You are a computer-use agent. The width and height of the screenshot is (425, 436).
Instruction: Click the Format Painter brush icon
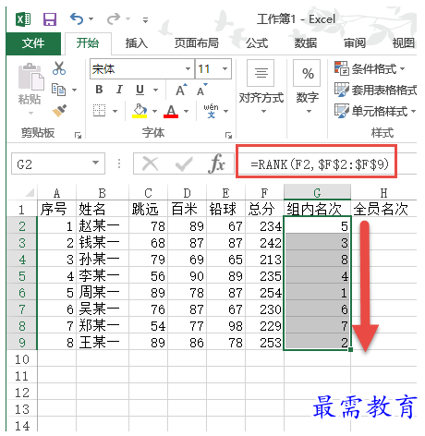[x=59, y=111]
